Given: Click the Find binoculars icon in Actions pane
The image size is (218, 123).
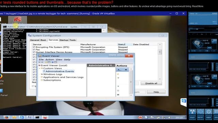Looking at the screenshot, I should (118, 95).
